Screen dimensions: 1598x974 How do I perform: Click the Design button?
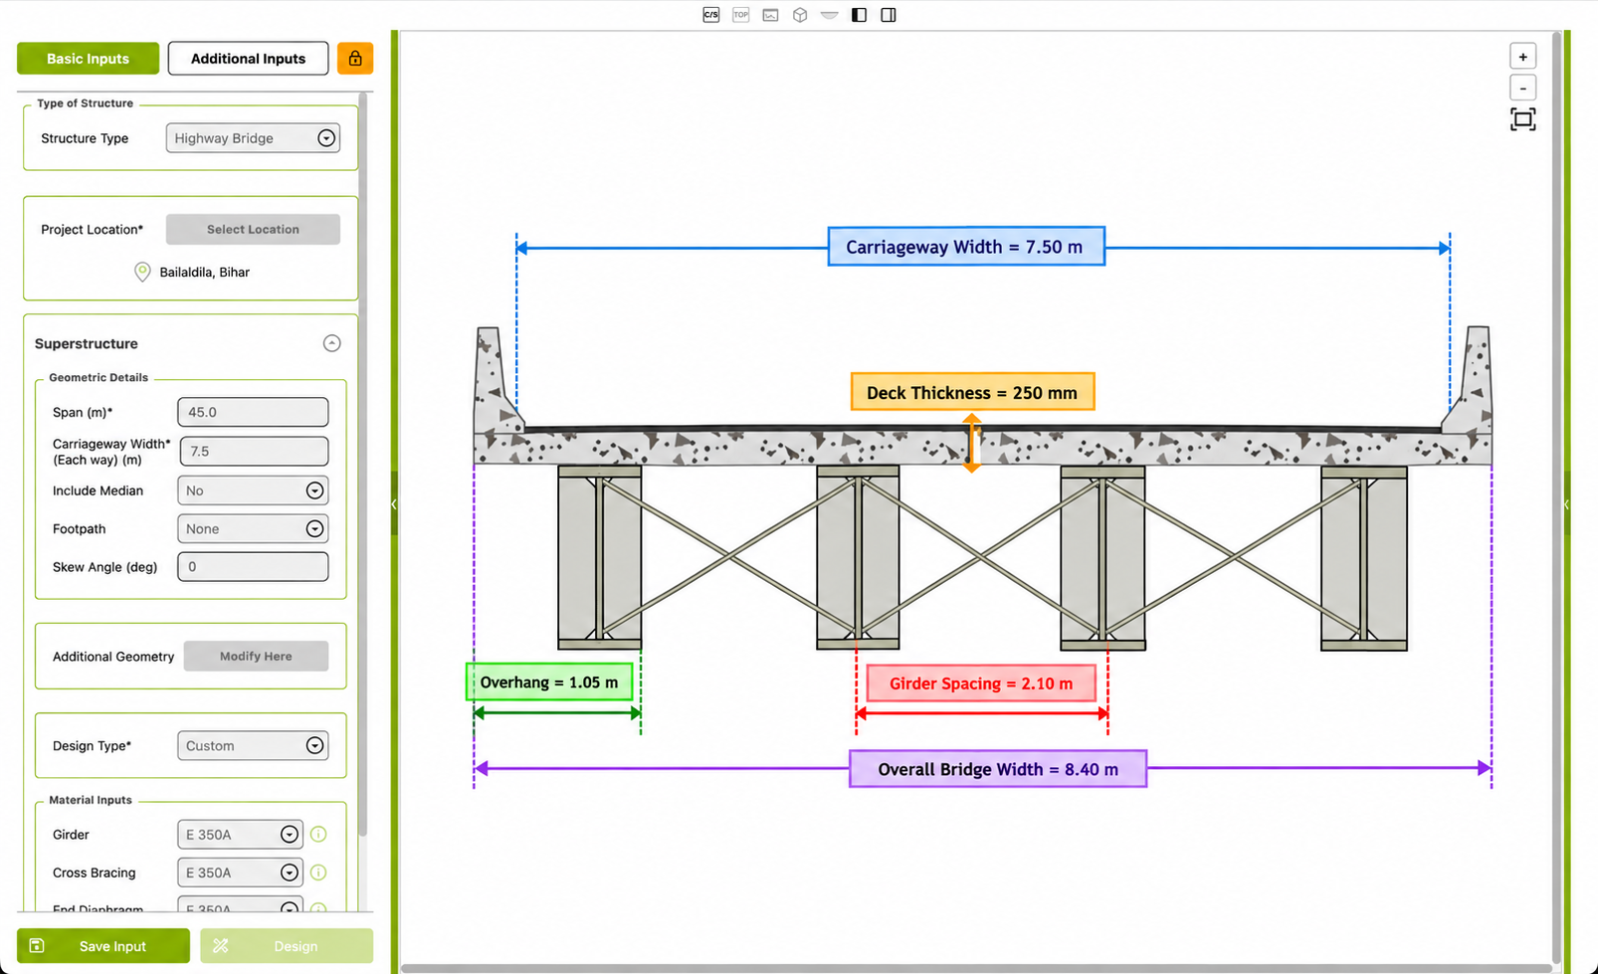tap(287, 945)
